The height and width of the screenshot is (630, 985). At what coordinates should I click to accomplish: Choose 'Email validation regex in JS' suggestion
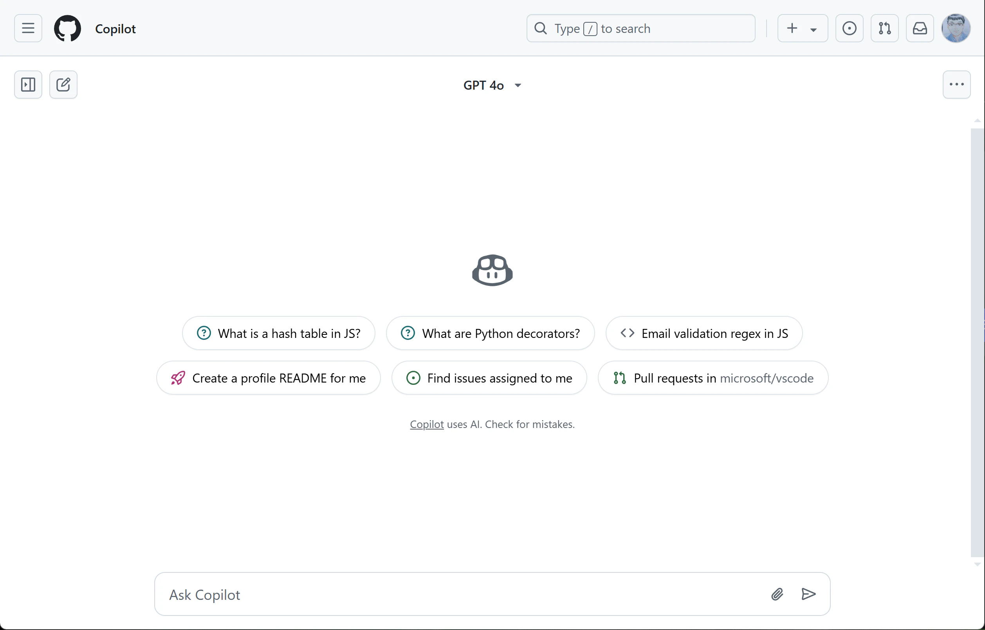704,333
